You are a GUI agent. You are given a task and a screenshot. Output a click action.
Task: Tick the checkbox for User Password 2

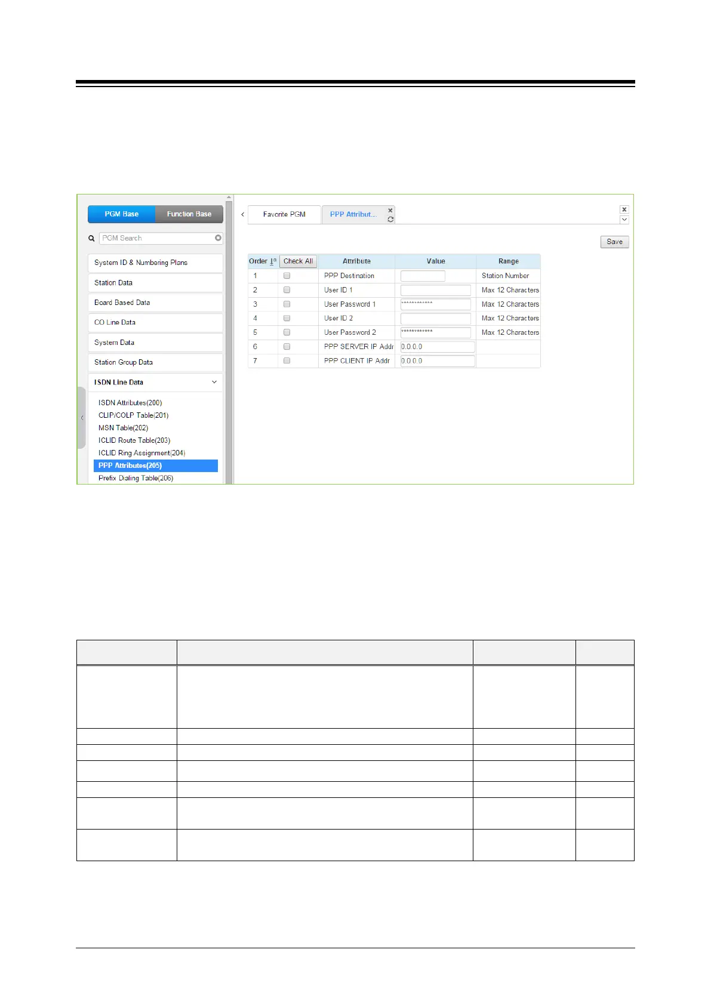[x=287, y=332]
